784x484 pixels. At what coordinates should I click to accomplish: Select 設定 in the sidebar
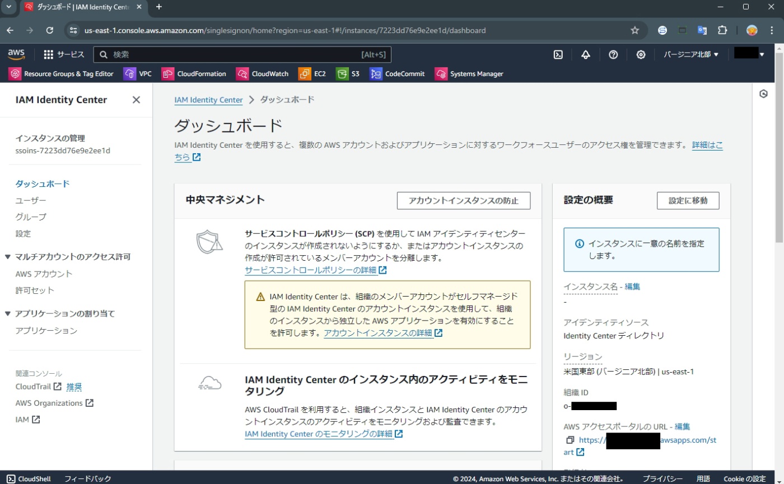coord(23,233)
